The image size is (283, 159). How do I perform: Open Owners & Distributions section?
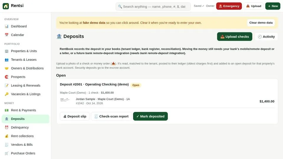25,68
